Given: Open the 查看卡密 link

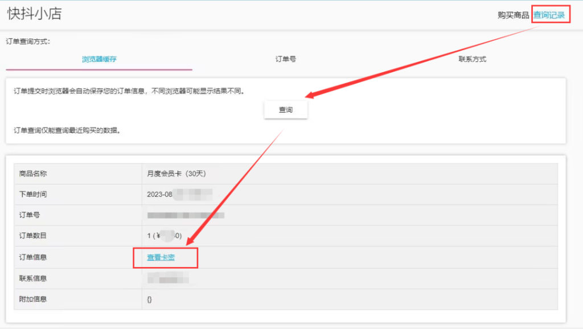Looking at the screenshot, I should (161, 257).
